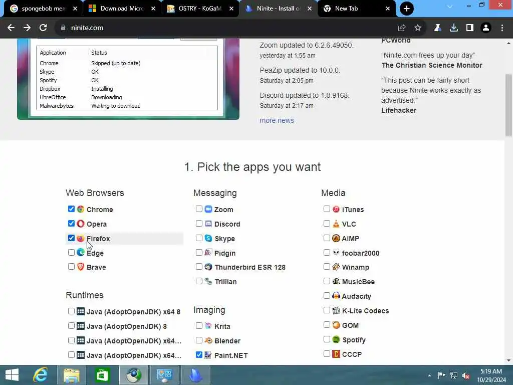
Task: Check the Edge checkbox
Action: [x=71, y=253]
